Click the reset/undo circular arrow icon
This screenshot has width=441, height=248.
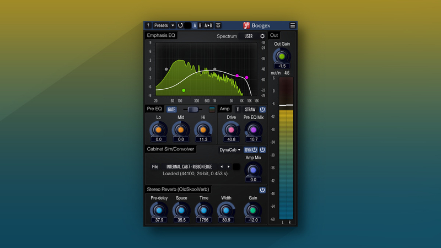(180, 25)
